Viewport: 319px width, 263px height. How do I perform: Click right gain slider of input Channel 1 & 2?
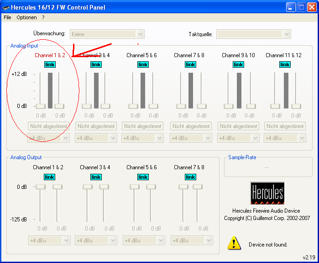(59, 106)
